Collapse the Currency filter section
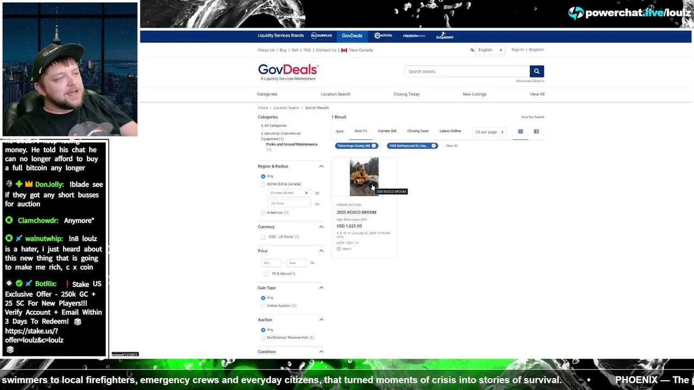The width and height of the screenshot is (694, 390). [x=321, y=227]
